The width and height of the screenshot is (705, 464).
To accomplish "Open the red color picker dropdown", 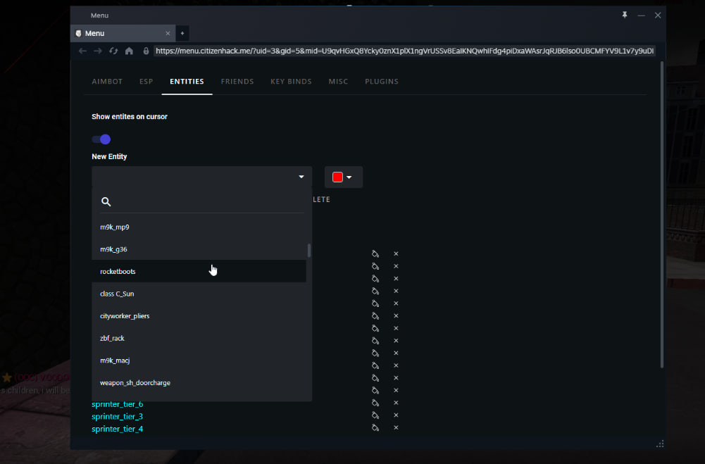I will 343,177.
